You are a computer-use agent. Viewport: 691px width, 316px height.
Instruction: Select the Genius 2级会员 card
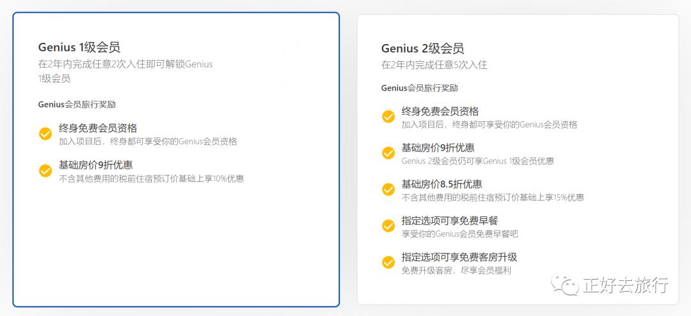tap(518, 160)
